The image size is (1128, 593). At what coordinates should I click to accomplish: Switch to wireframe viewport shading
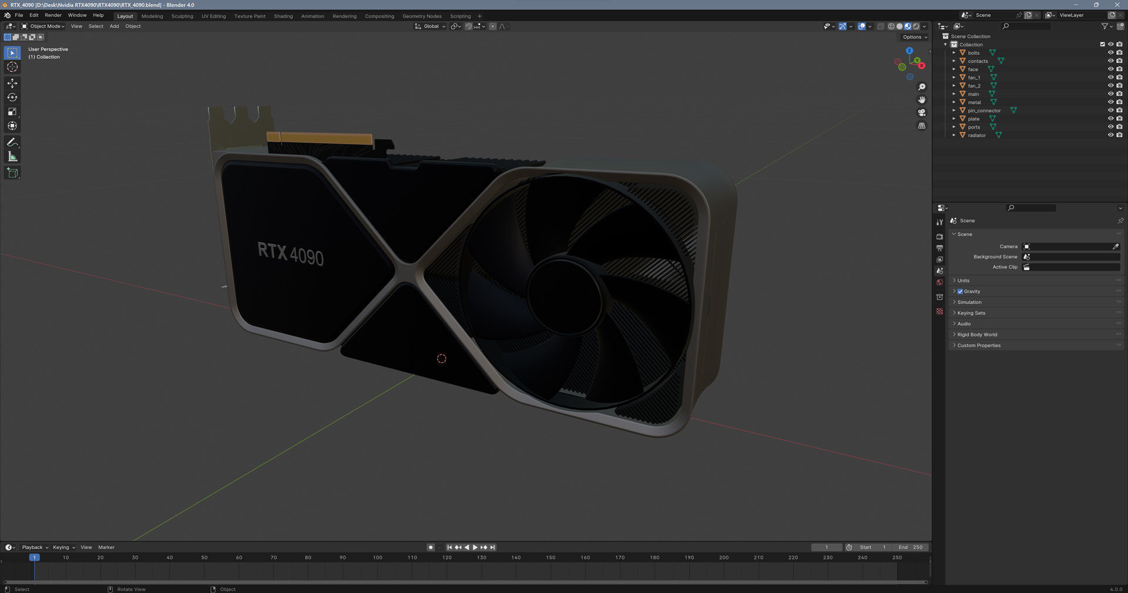(x=891, y=26)
